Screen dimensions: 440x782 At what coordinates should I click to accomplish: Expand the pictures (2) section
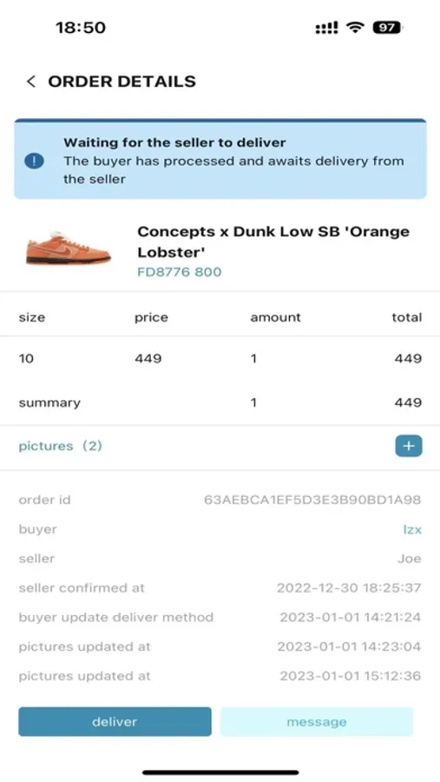pos(60,446)
